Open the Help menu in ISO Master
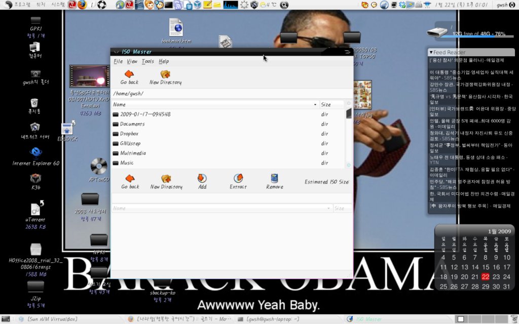The image size is (519, 324). 164,61
